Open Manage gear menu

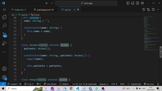(x=5, y=78)
